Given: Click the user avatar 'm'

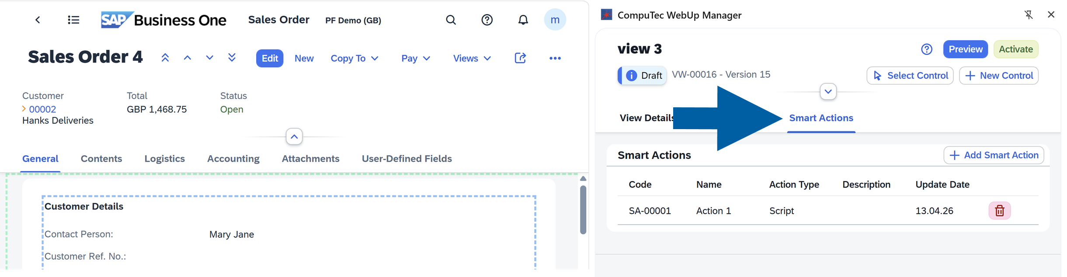Looking at the screenshot, I should coord(555,20).
